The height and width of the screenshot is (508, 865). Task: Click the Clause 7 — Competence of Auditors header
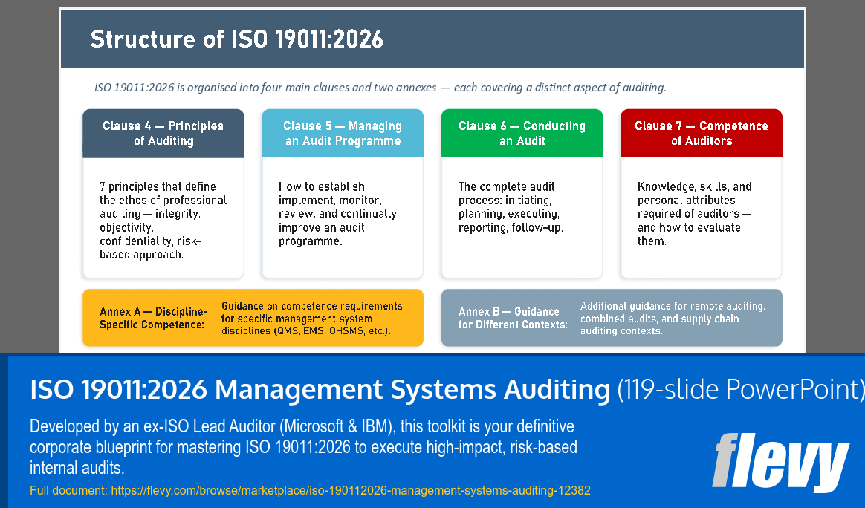pos(702,134)
